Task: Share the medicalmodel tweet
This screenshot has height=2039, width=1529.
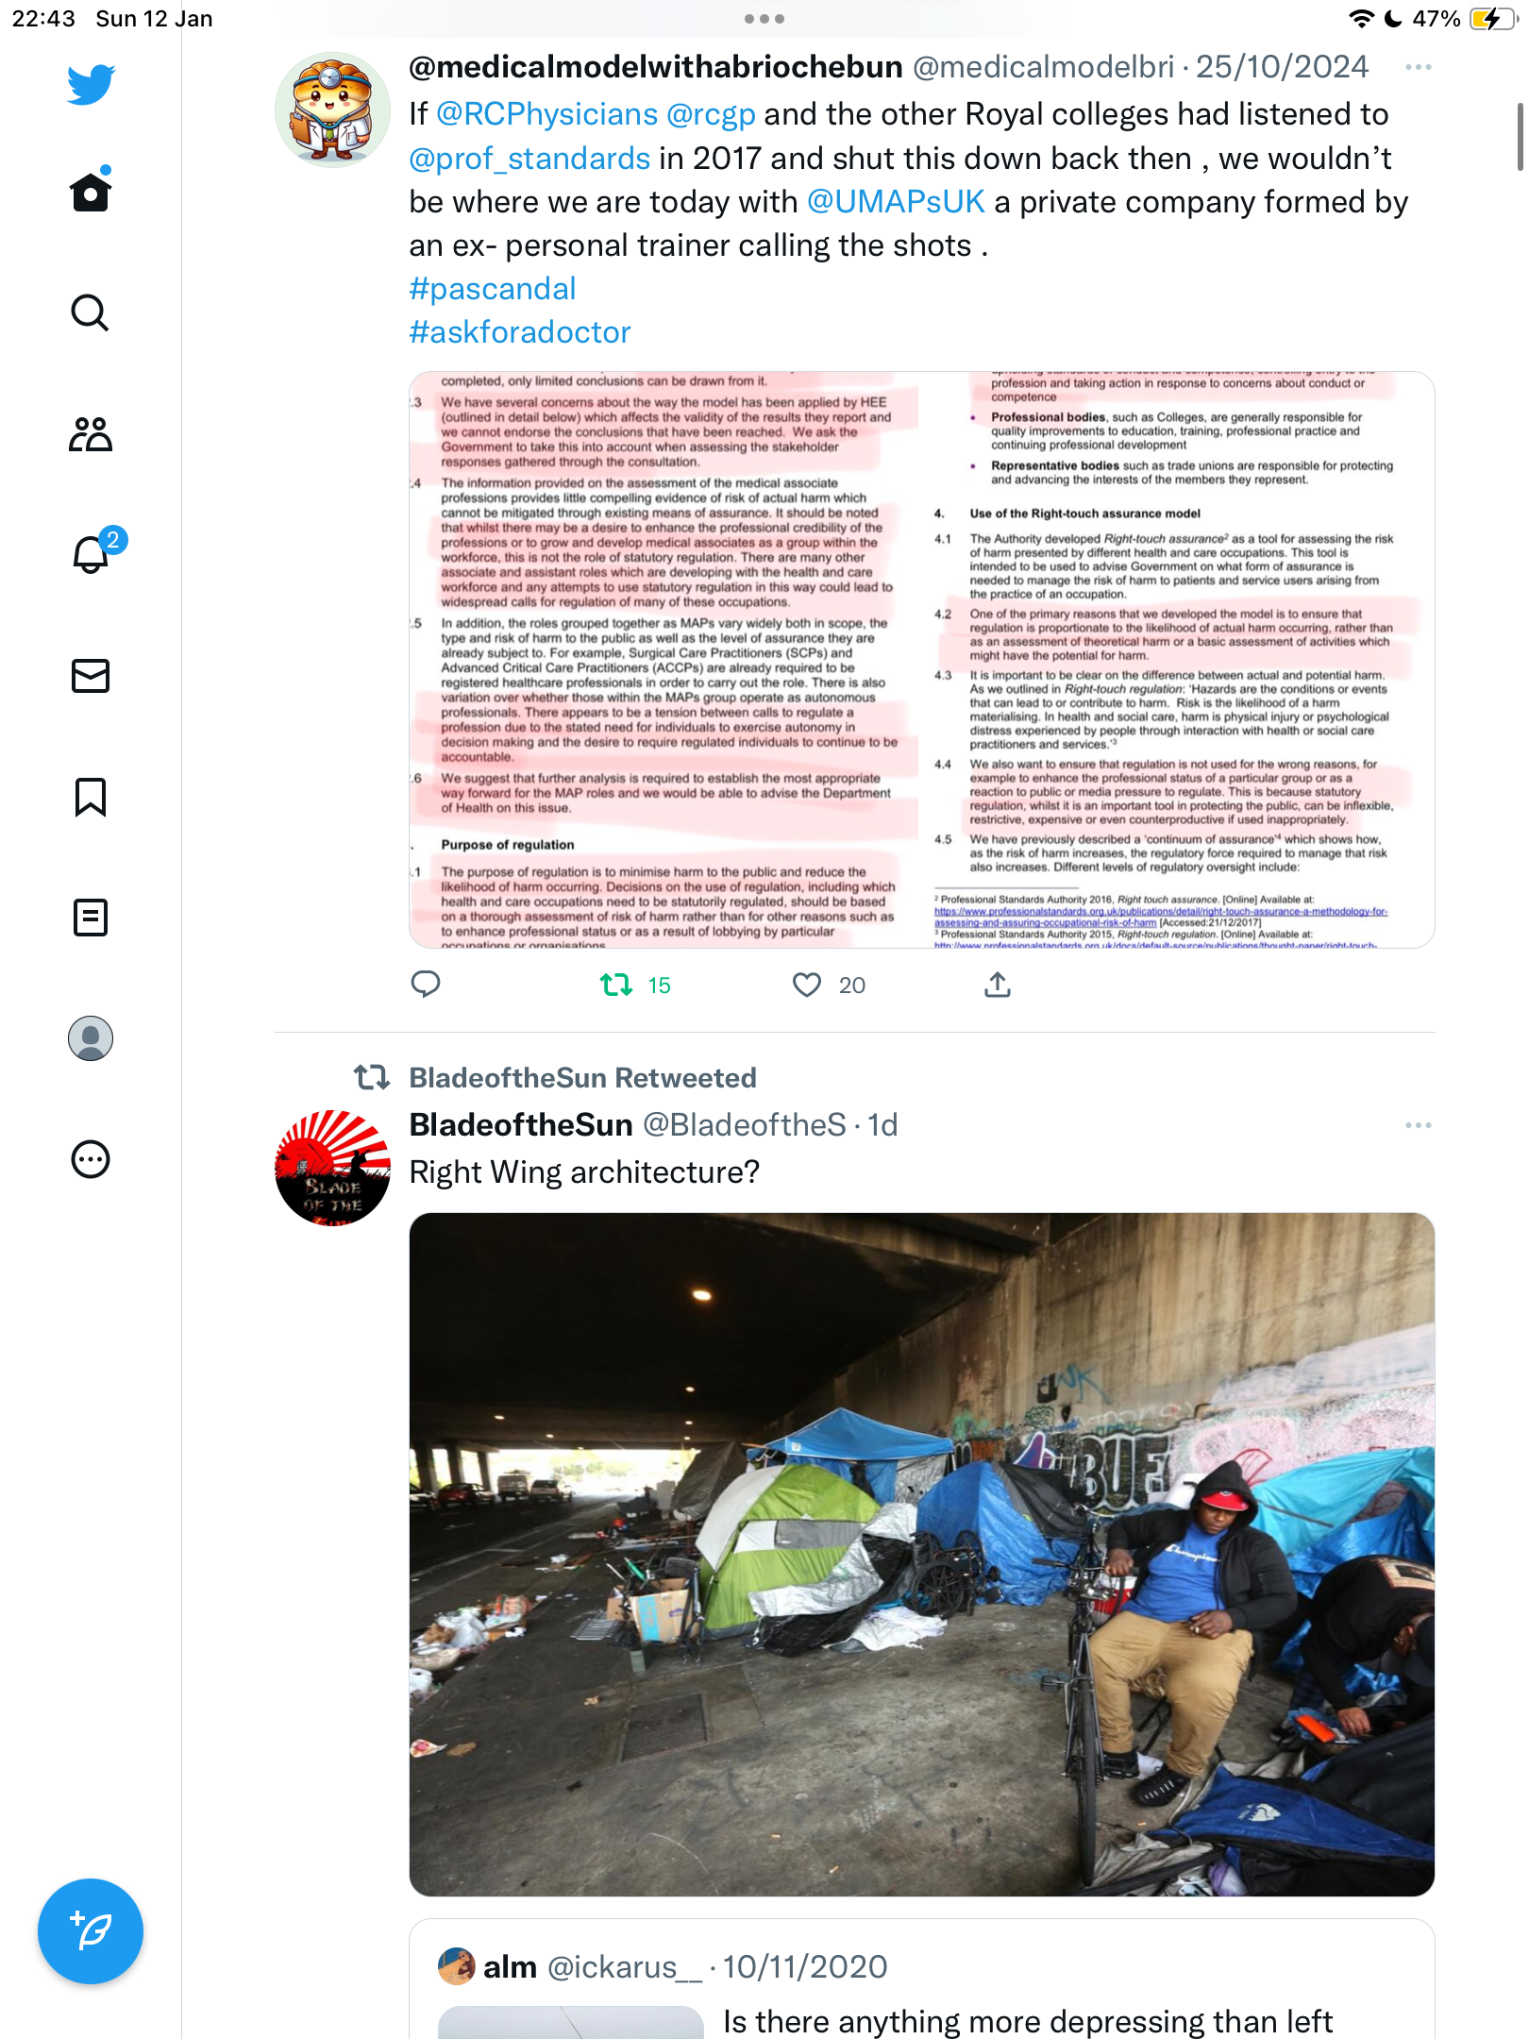Action: pos(998,985)
